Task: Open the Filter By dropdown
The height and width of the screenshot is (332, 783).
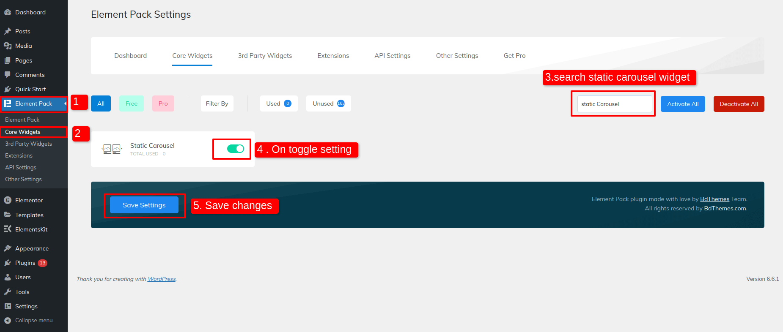Action: pyautogui.click(x=217, y=103)
